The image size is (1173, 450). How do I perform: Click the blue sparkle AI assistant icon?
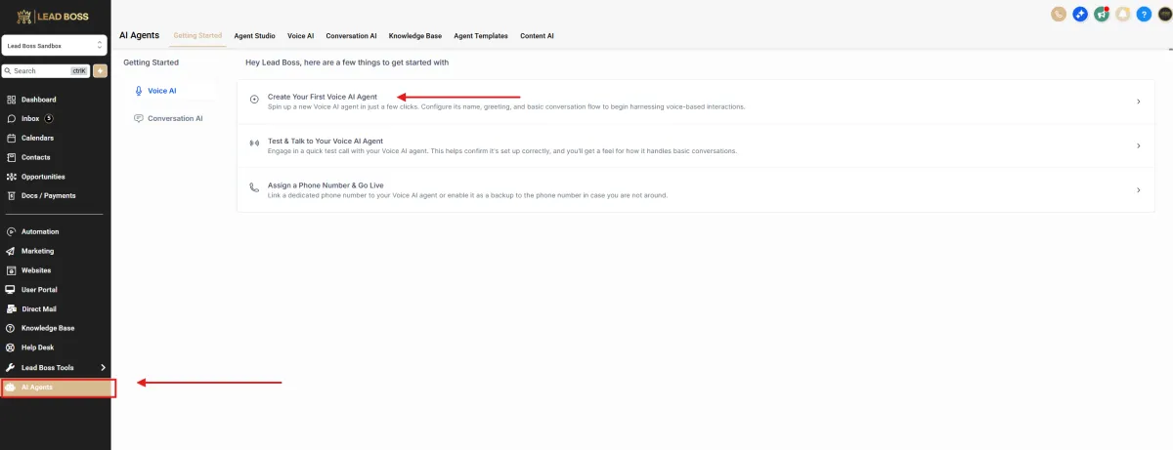coord(1080,14)
